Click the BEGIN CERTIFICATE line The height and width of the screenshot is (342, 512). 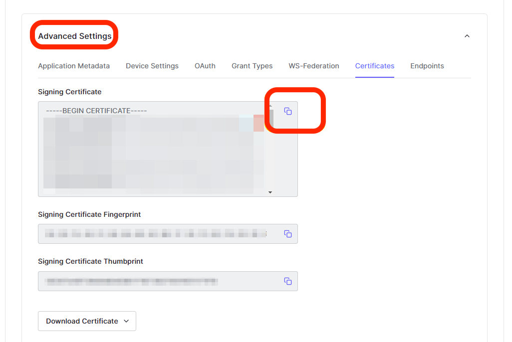96,111
